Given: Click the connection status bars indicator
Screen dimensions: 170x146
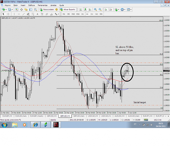Looking at the screenshot, I should 146,120.
